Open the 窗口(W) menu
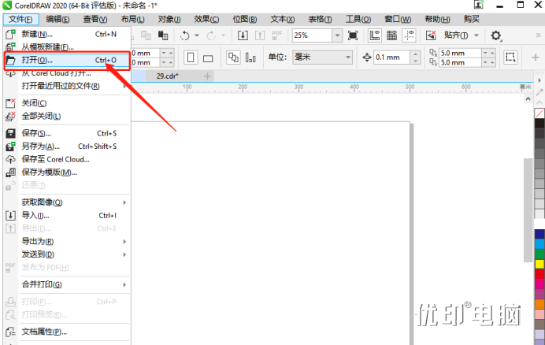This screenshot has width=545, height=345. (x=398, y=19)
